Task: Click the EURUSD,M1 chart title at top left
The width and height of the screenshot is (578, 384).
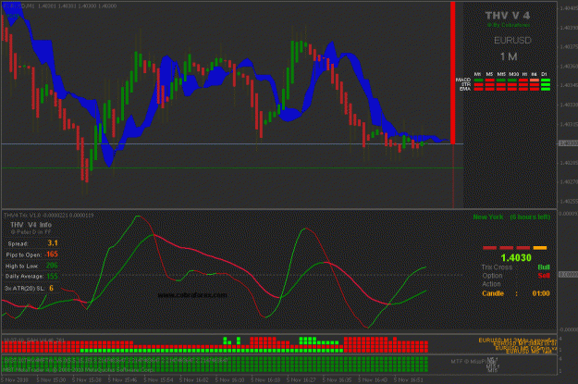Action: coord(18,6)
